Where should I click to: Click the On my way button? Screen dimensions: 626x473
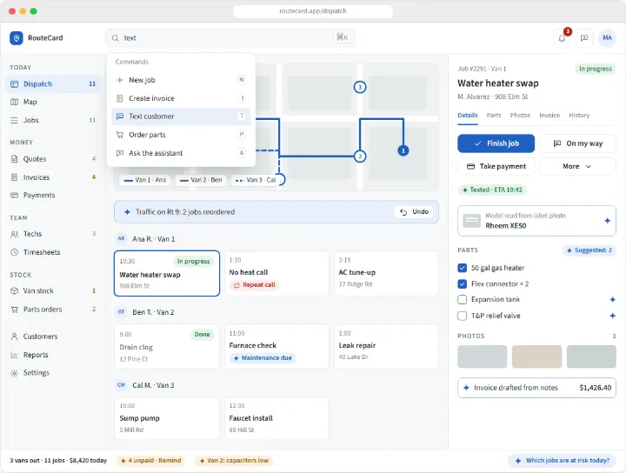577,143
